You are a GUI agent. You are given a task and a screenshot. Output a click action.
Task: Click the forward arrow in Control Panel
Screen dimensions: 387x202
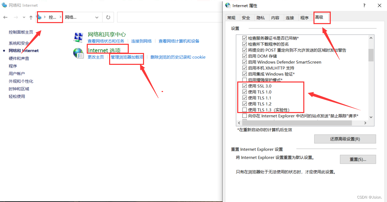pyautogui.click(x=16, y=17)
